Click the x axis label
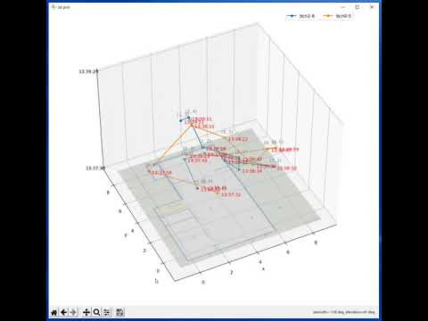Viewport: 428px width, 321px height. 263,268
